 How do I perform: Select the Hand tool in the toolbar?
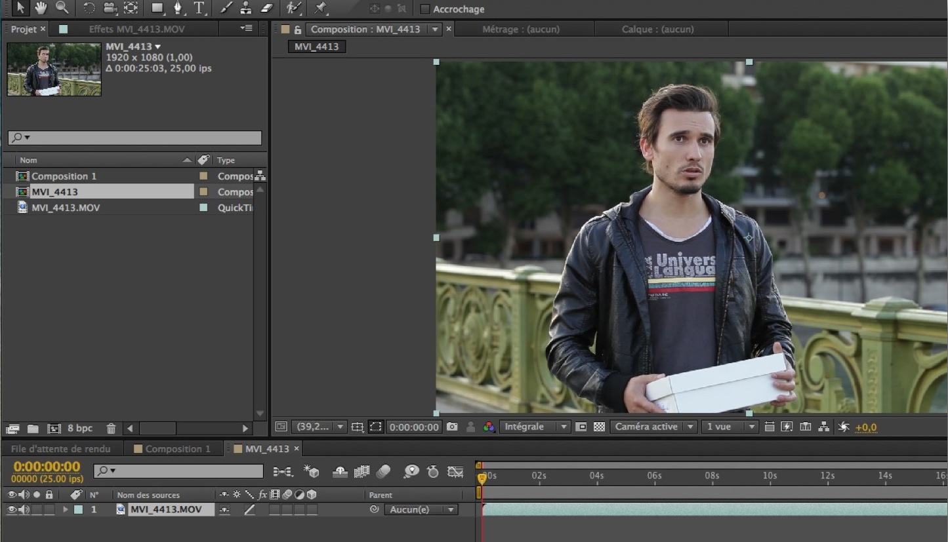point(41,9)
